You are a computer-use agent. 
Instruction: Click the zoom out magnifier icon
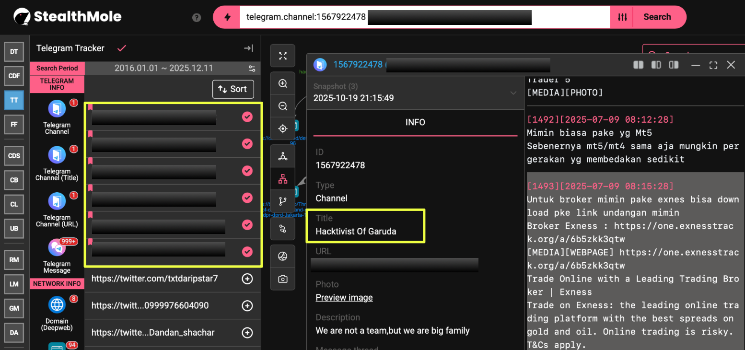tap(283, 106)
